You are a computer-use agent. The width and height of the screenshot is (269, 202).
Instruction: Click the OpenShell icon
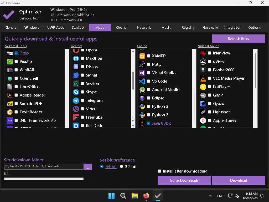(x=10, y=78)
